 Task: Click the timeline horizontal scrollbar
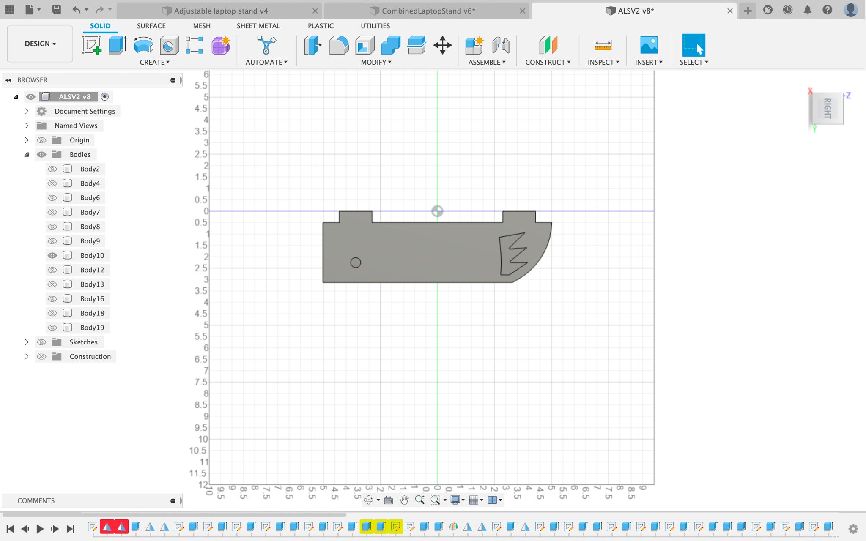tap(174, 514)
